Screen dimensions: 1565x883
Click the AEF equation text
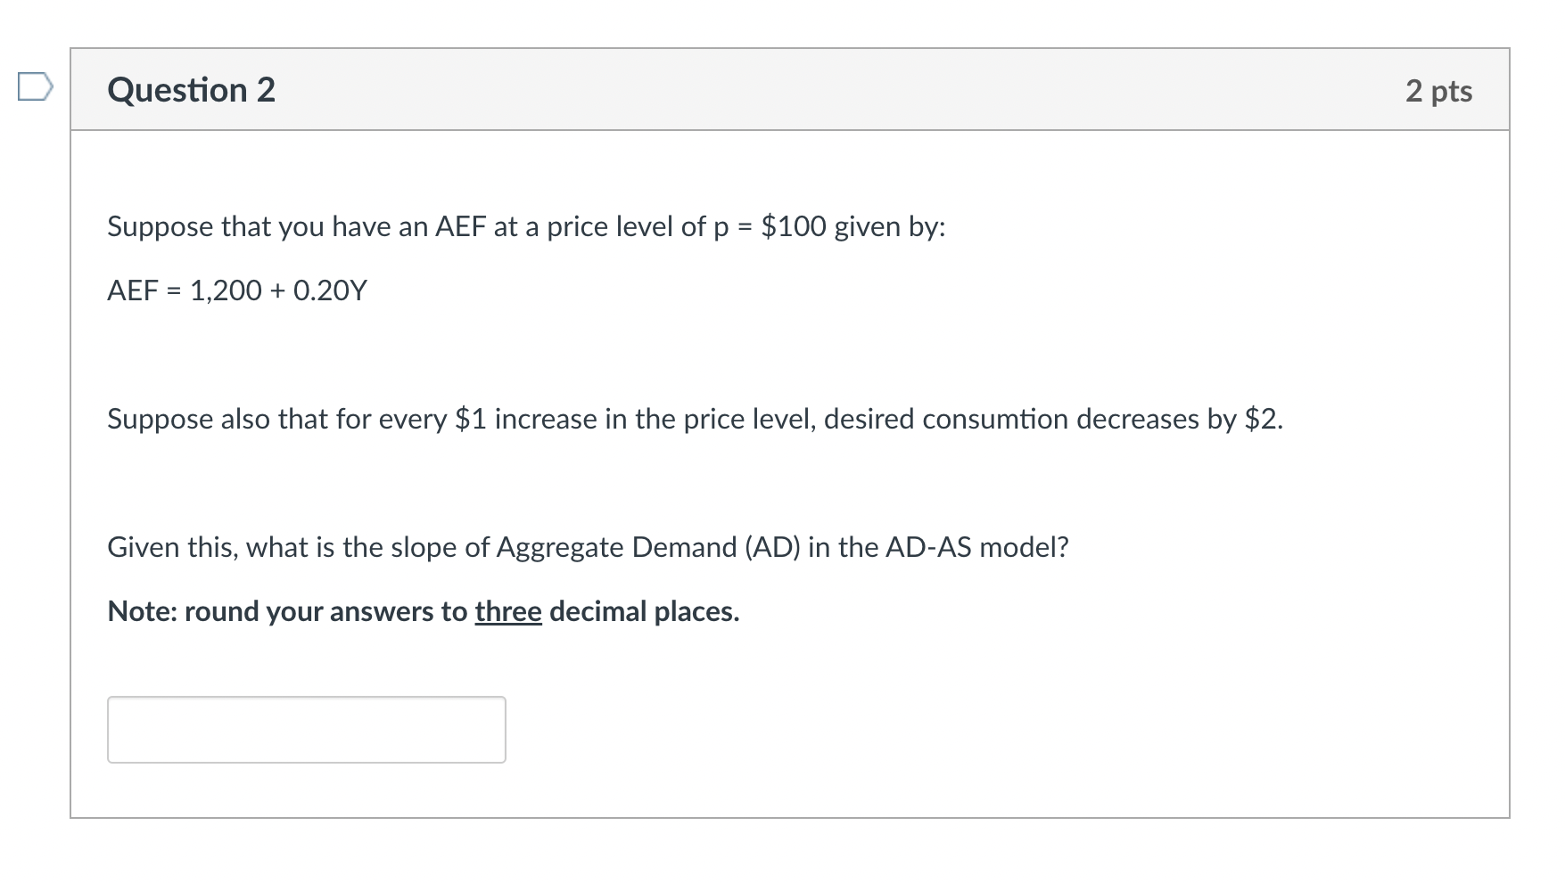click(235, 290)
